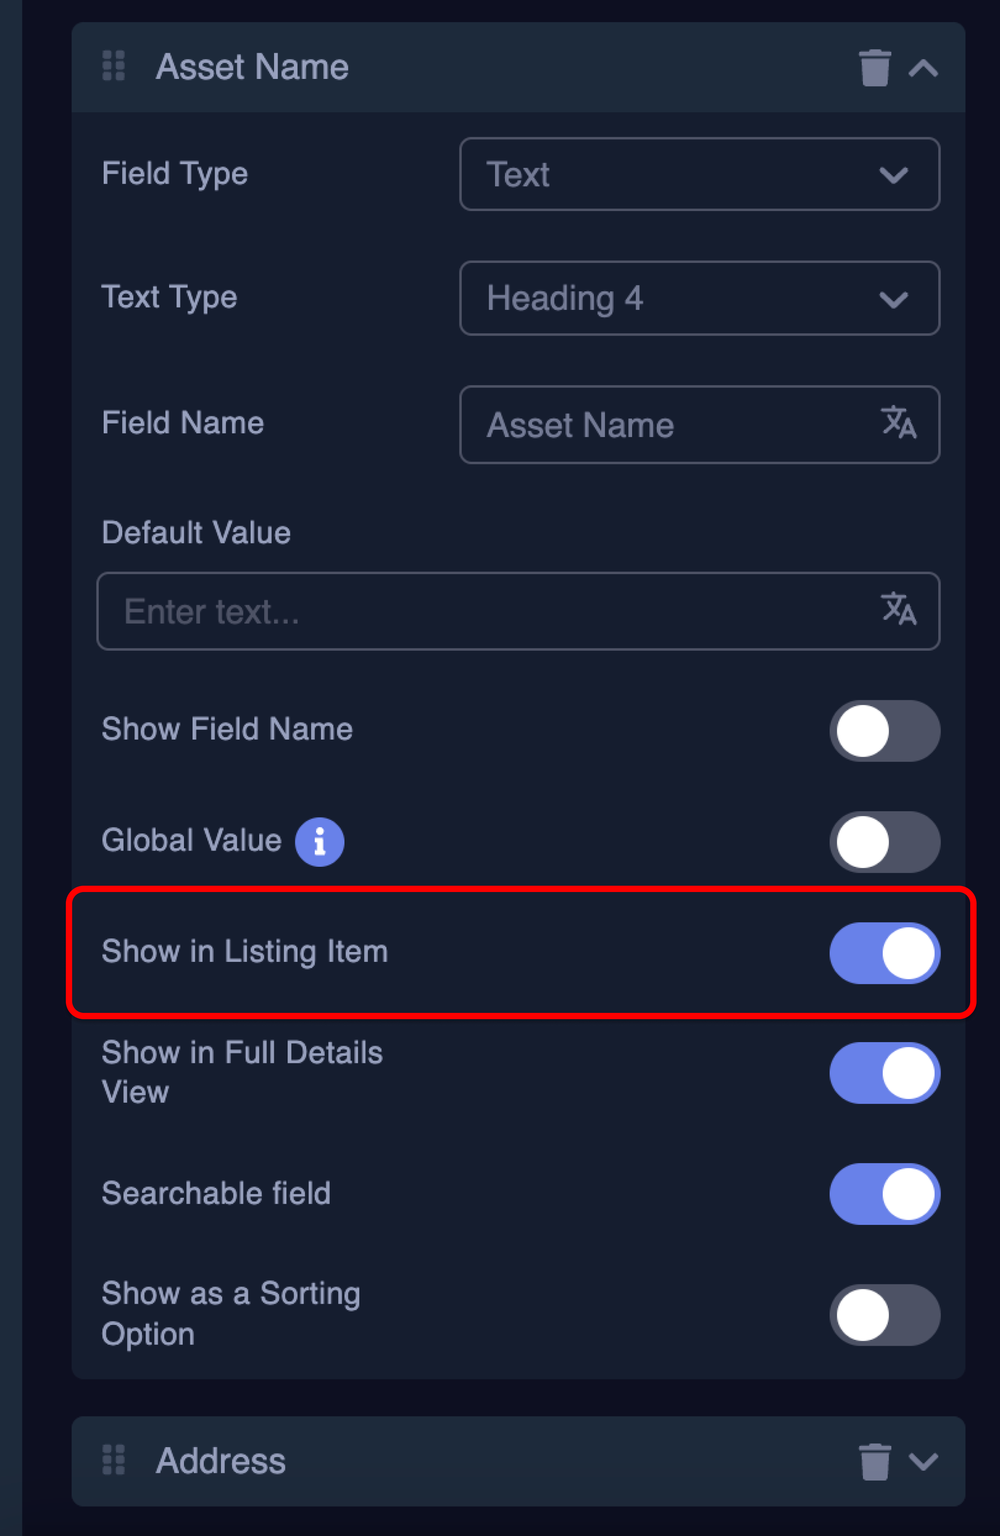Click the Default Value text input
The width and height of the screenshot is (1000, 1536).
[452, 611]
